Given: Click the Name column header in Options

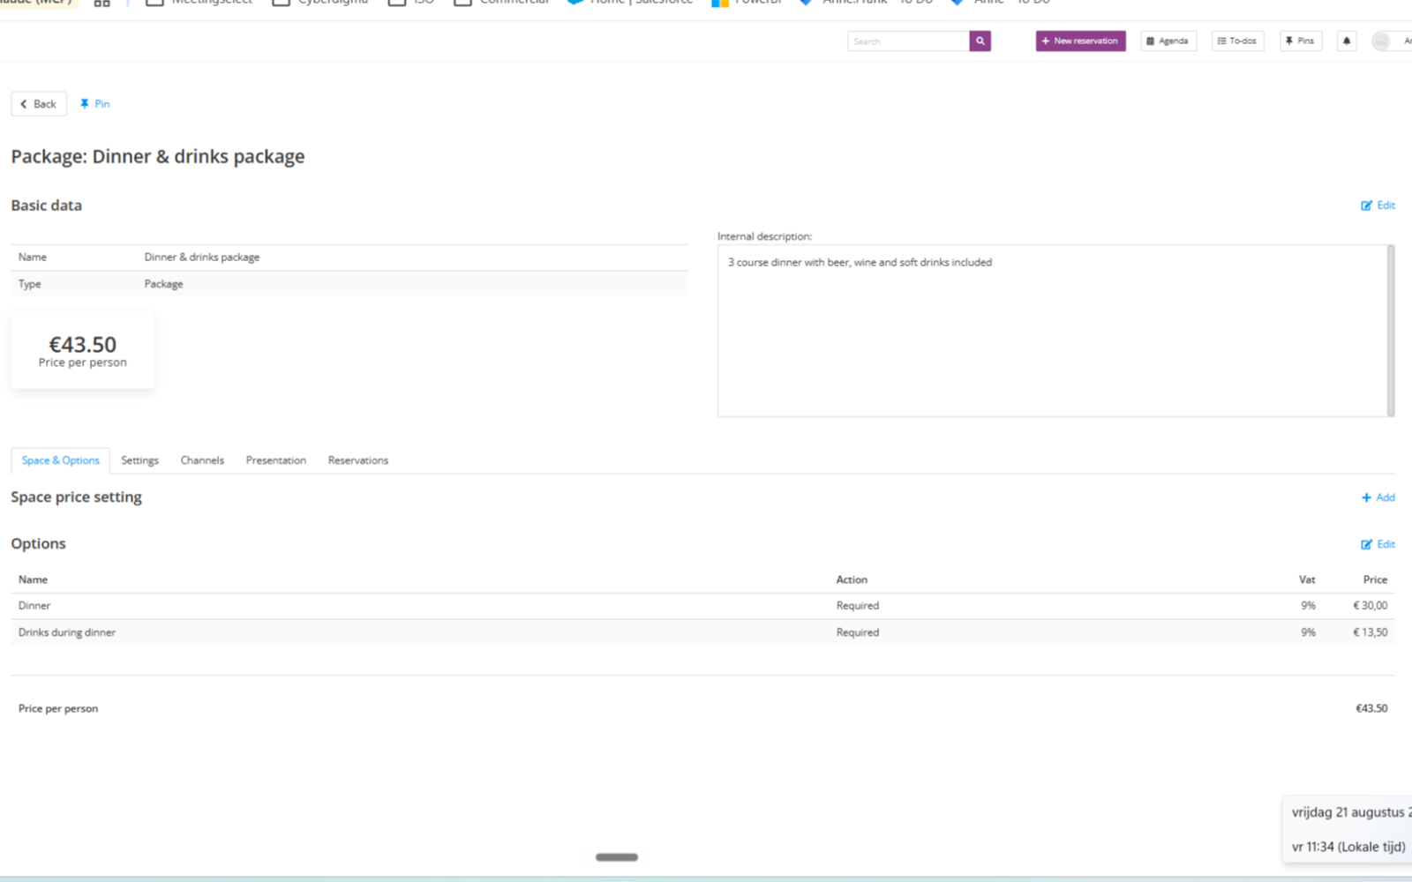Looking at the screenshot, I should coord(33,579).
